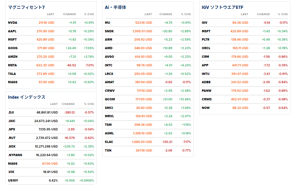Click NVDA last price 211.16 USD

point(47,23)
